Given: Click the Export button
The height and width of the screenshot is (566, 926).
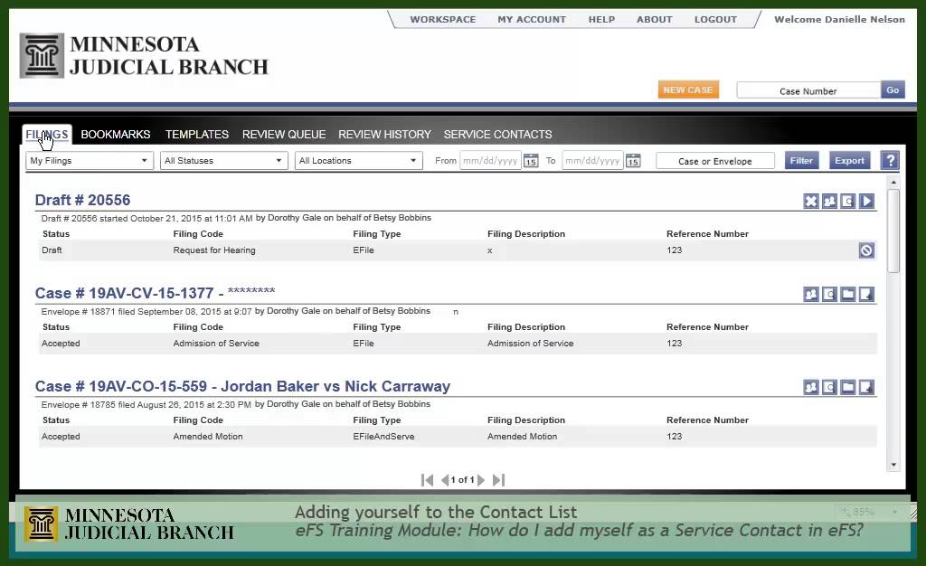Looking at the screenshot, I should click(x=849, y=161).
